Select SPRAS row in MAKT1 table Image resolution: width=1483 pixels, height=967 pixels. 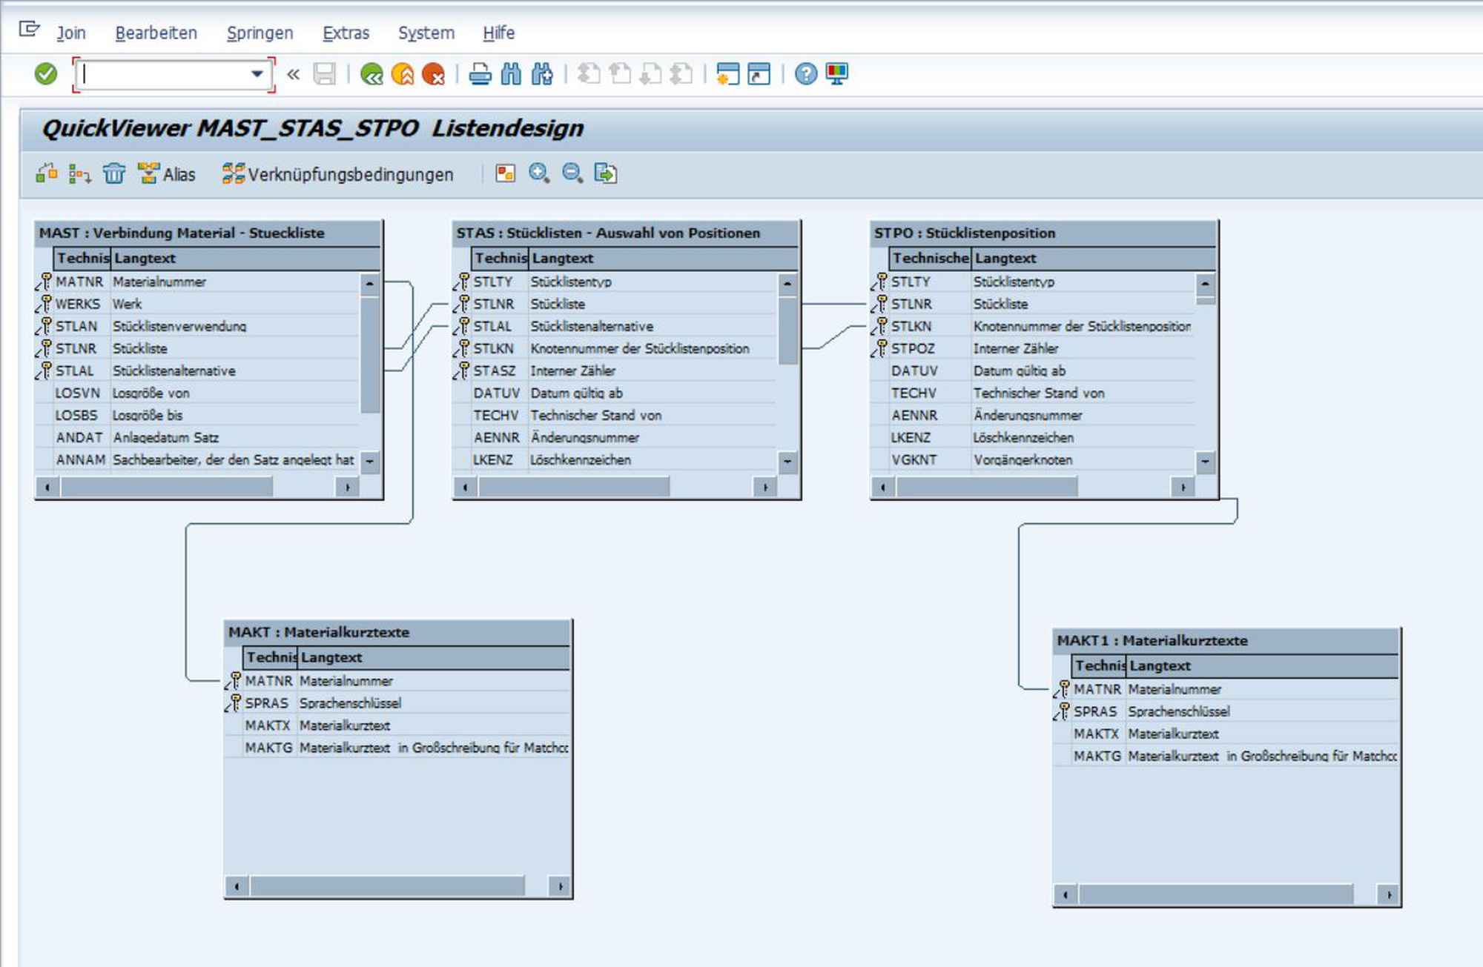pos(1226,711)
